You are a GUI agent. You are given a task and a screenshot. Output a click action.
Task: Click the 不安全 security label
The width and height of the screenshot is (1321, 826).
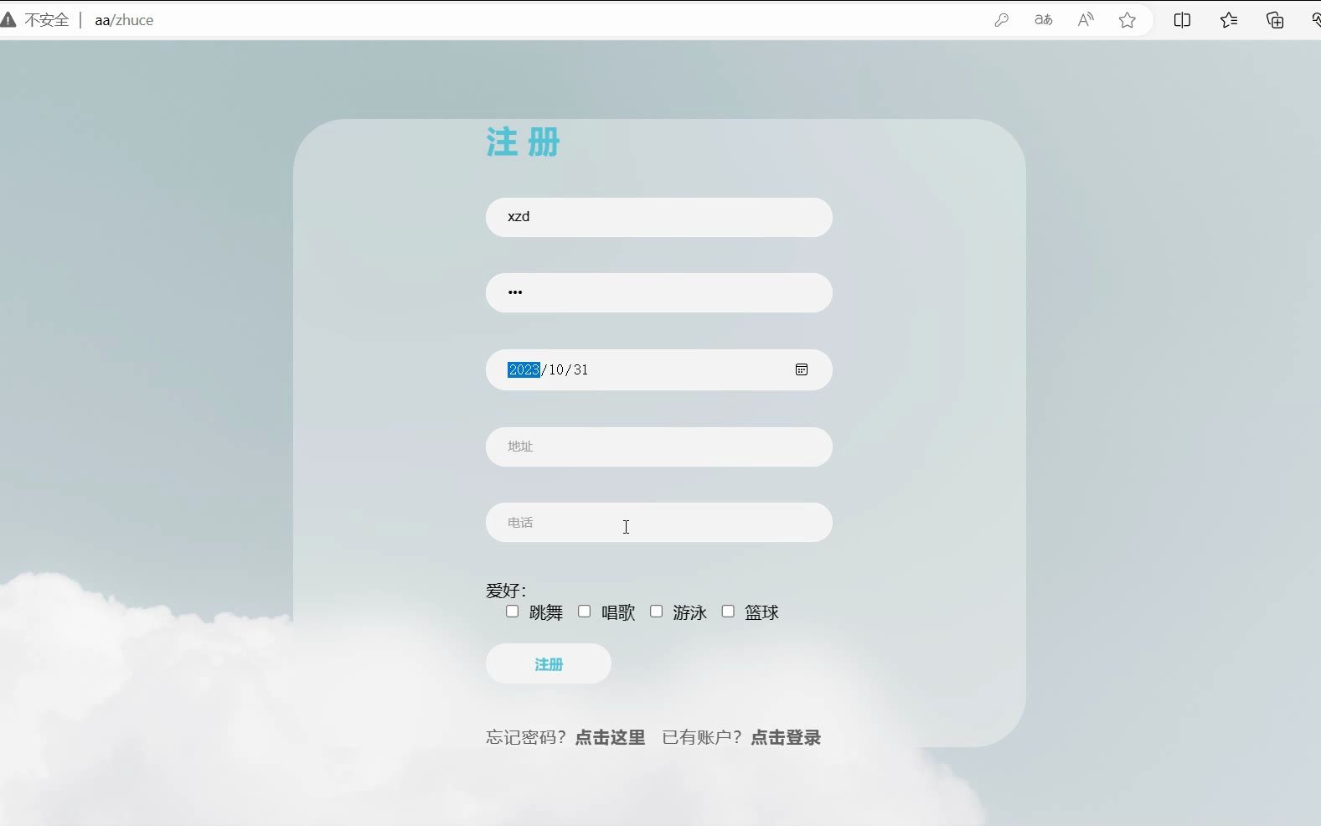pos(46,20)
